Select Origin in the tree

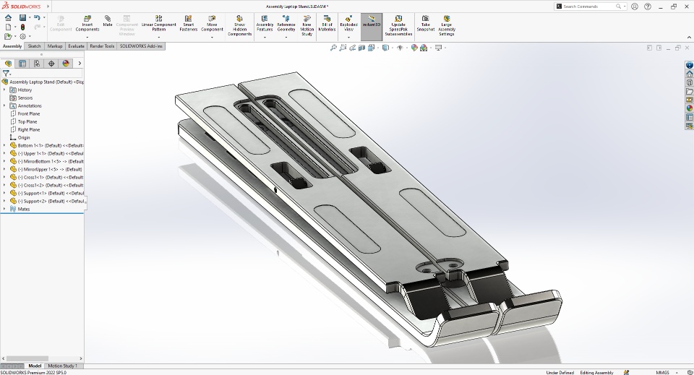(23, 137)
